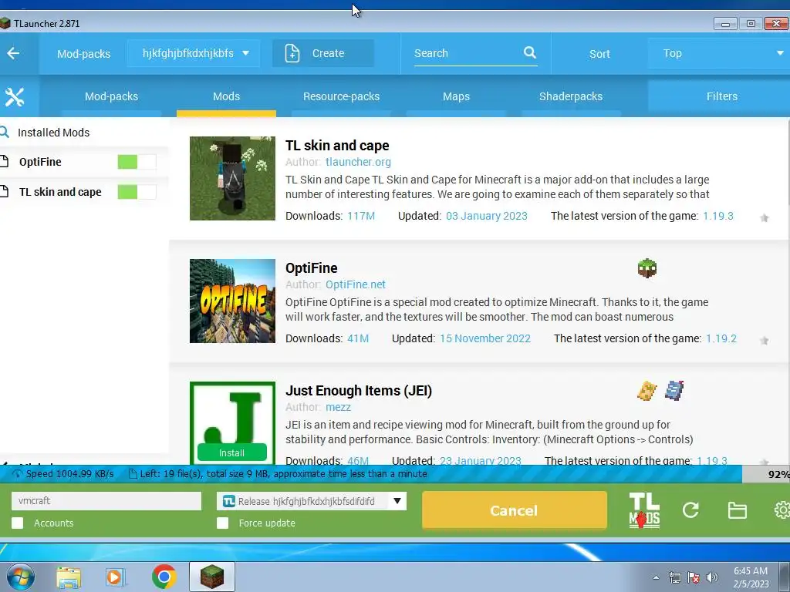The height and width of the screenshot is (592, 790).
Task: Open the mezz author link
Action: click(338, 407)
